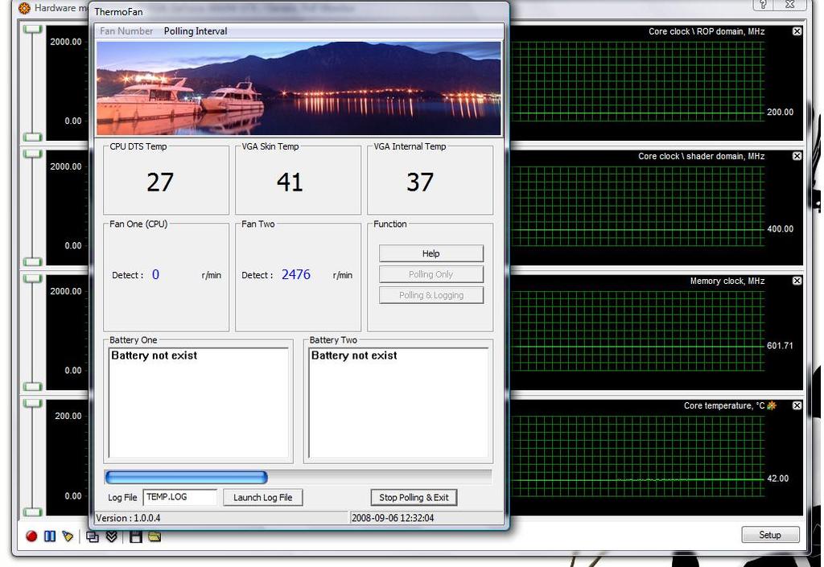Click top slider handle of first graph
The width and height of the screenshot is (824, 567).
[x=32, y=29]
